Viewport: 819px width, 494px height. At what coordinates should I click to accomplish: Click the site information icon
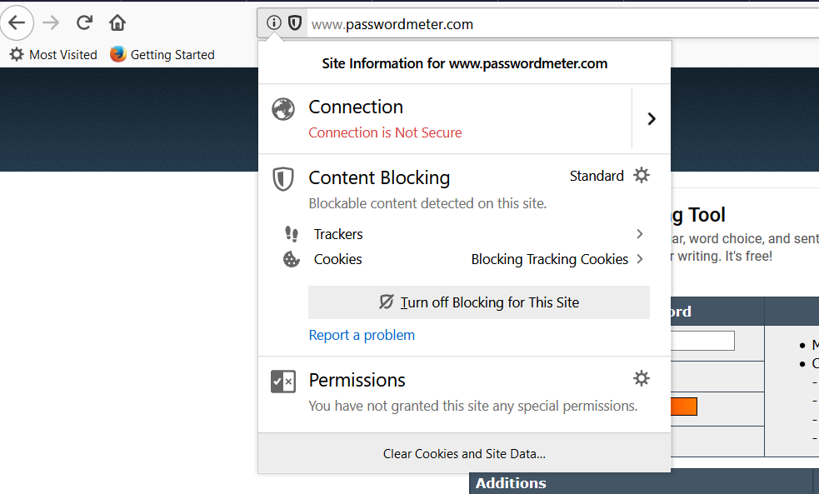tap(274, 23)
